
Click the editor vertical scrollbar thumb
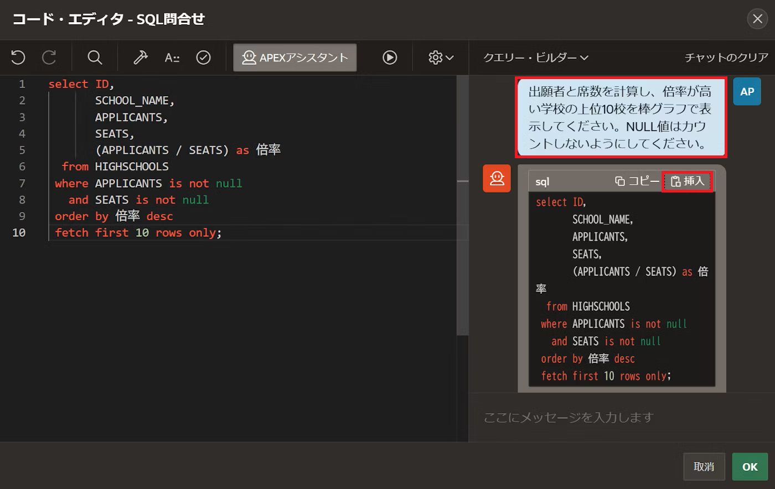[463, 205]
